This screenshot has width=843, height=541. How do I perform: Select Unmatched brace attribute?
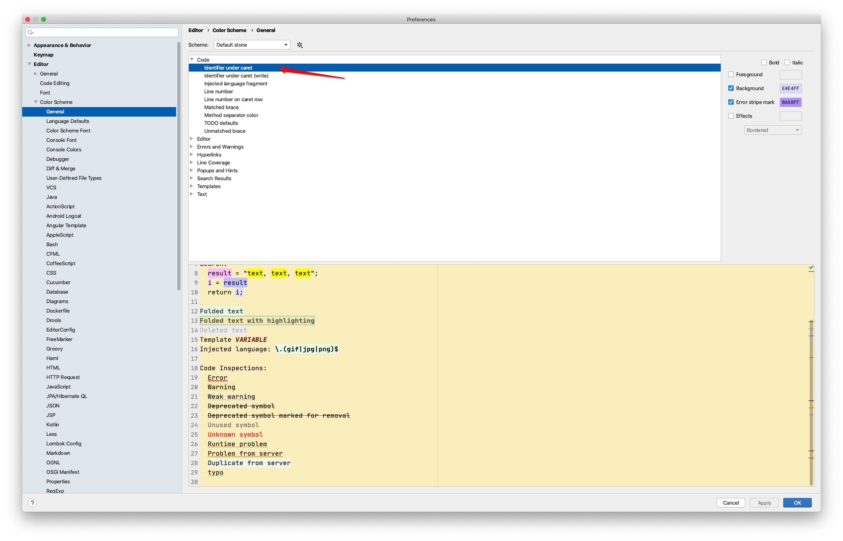(x=224, y=131)
